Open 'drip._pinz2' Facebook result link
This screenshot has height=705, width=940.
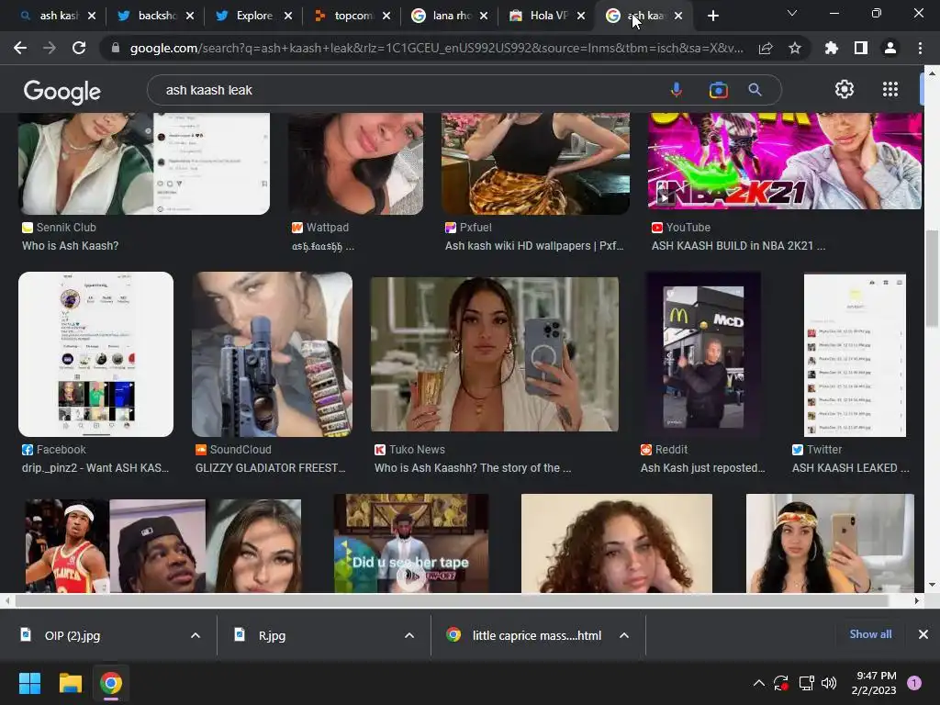click(x=95, y=468)
